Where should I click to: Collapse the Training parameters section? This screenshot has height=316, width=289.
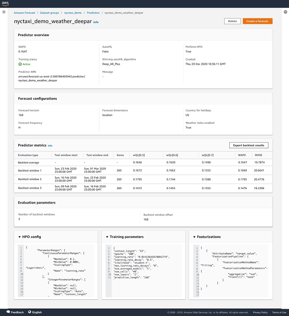tap(107, 237)
